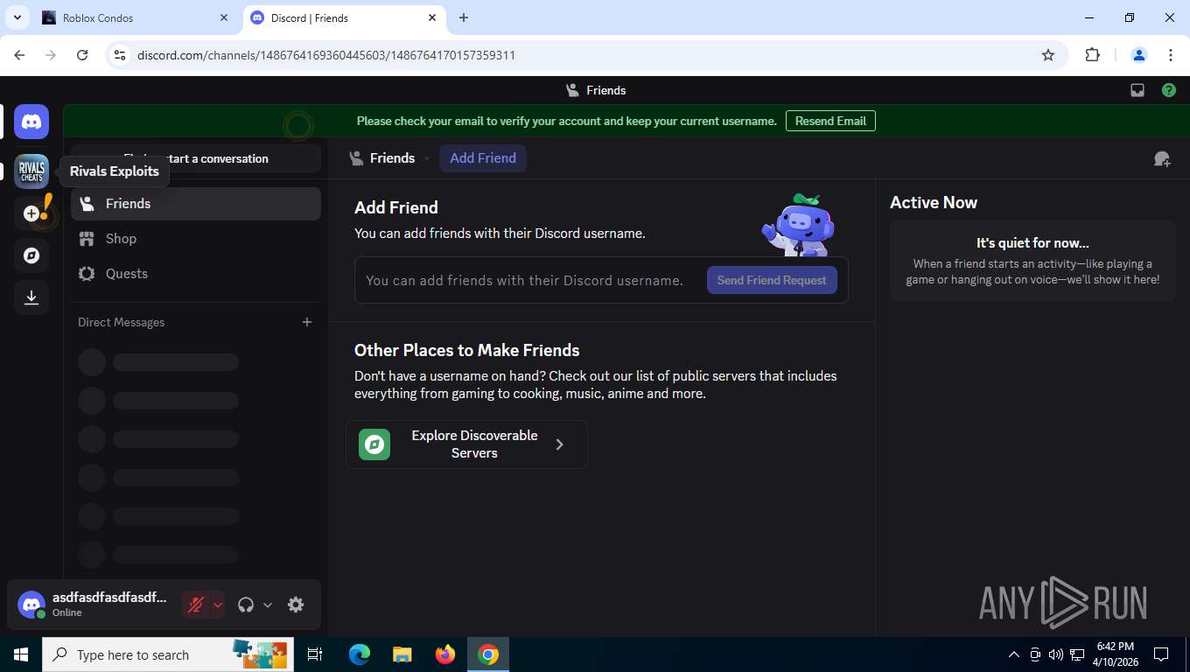Image resolution: width=1190 pixels, height=672 pixels.
Task: Click the Resend Email button
Action: 830,121
